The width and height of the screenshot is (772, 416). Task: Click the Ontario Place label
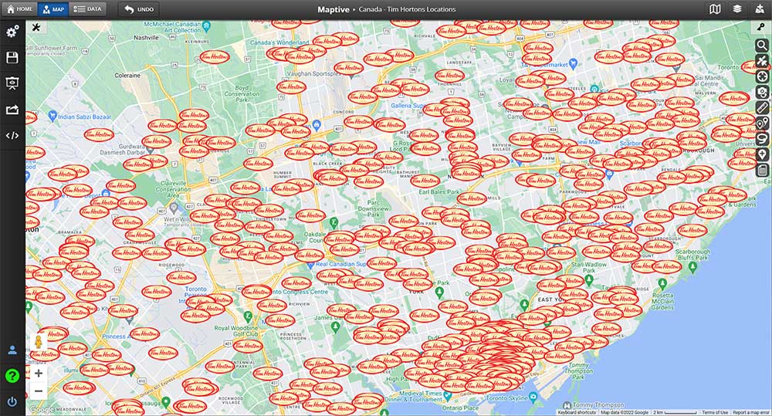[x=460, y=408]
